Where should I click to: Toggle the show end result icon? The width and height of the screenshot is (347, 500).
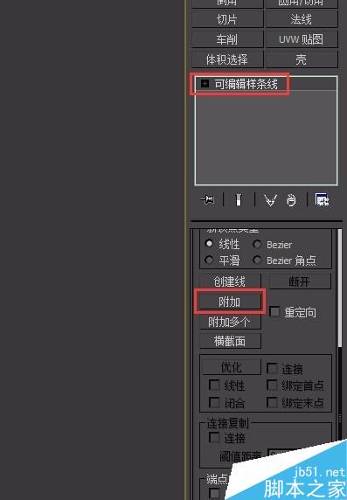[x=239, y=200]
